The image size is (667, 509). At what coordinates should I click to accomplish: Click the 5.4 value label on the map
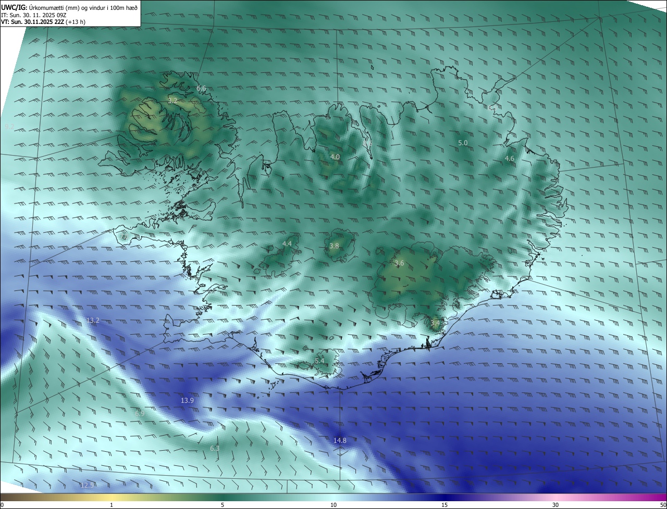[x=319, y=361]
